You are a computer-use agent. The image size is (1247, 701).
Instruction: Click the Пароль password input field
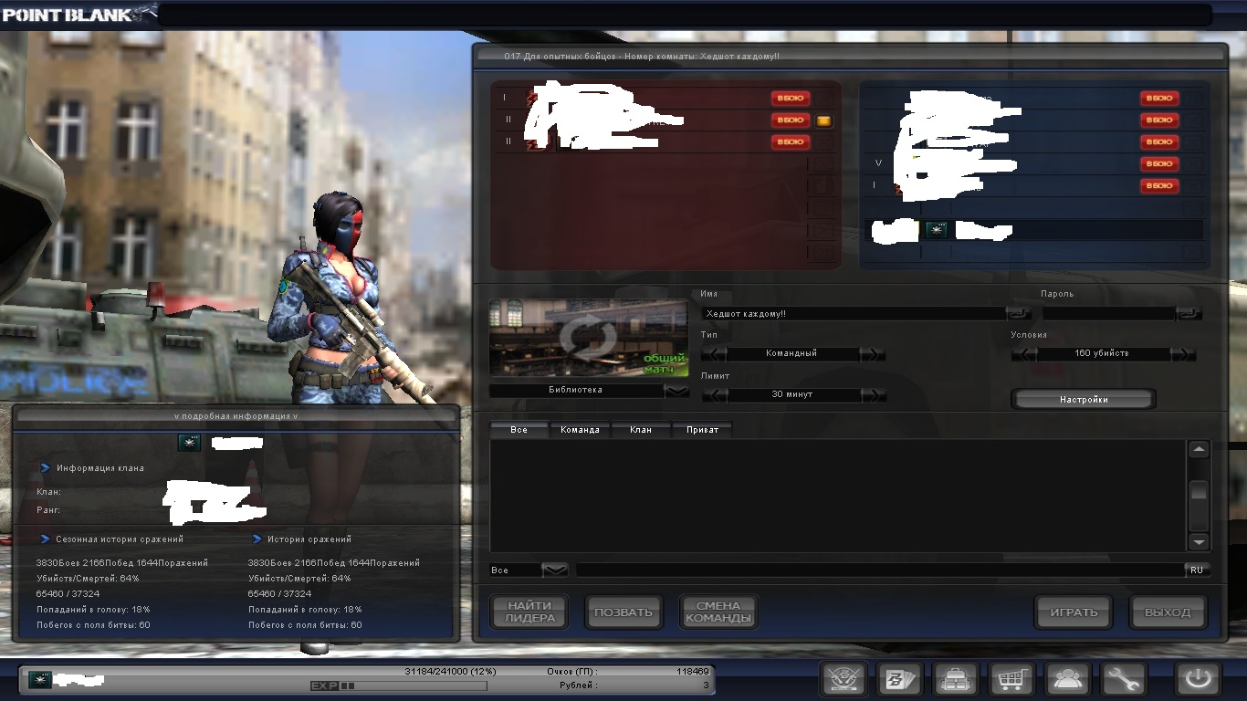click(1108, 313)
